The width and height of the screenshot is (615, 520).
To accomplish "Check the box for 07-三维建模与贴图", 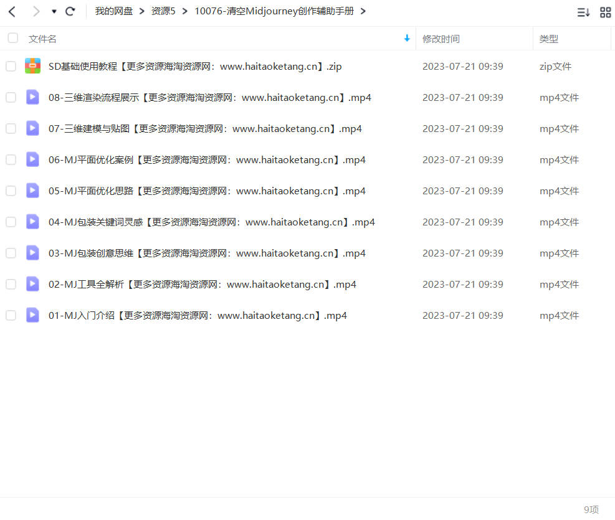I will [x=11, y=128].
